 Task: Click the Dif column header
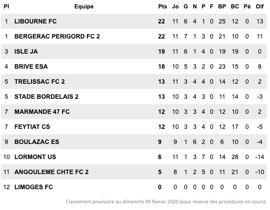tap(260, 7)
